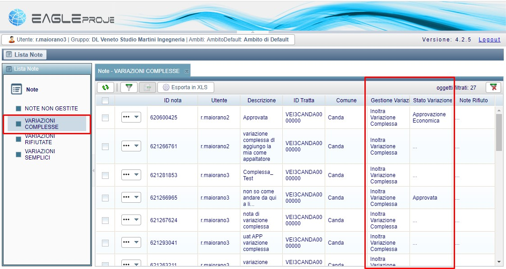This screenshot has width=506, height=269.
Task: Click the Esporta in XLS button
Action: (x=185, y=87)
